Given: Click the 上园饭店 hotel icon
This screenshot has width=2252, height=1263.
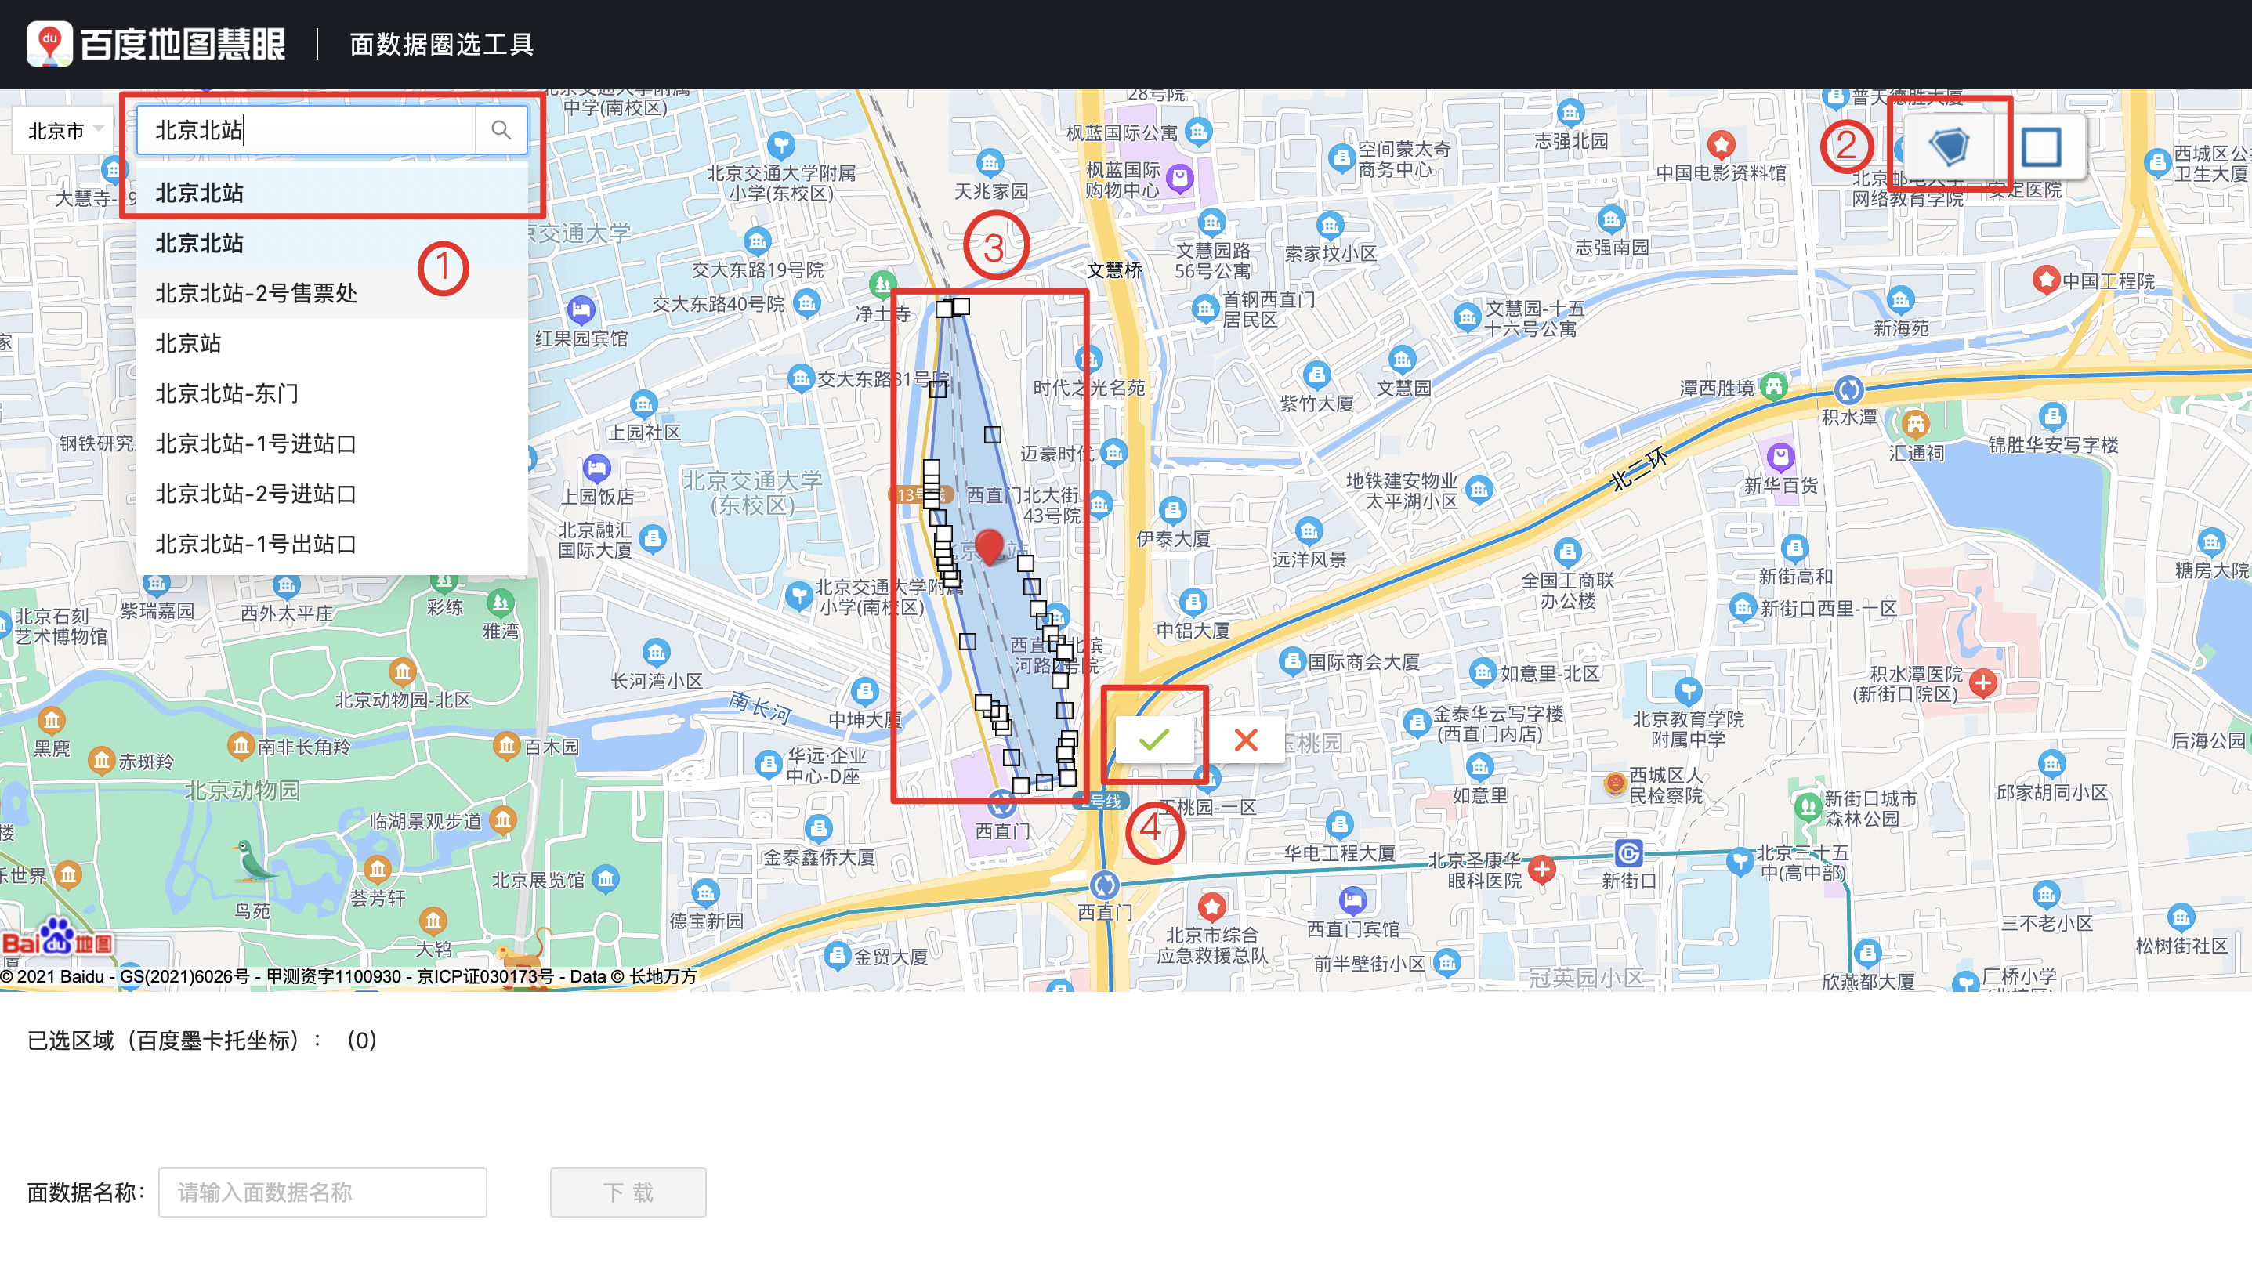Looking at the screenshot, I should point(596,469).
